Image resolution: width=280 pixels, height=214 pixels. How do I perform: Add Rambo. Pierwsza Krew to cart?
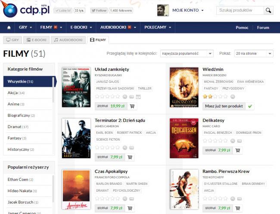pos(238,208)
